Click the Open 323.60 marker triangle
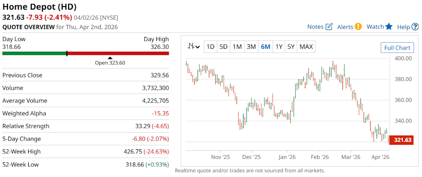The width and height of the screenshot is (422, 177). (110, 58)
